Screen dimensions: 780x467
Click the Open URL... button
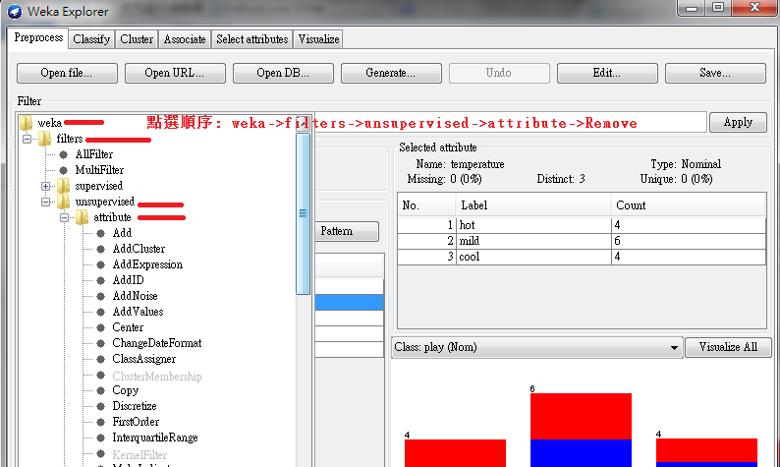click(175, 73)
